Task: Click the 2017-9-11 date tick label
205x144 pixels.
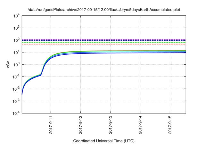Action: click(51, 125)
